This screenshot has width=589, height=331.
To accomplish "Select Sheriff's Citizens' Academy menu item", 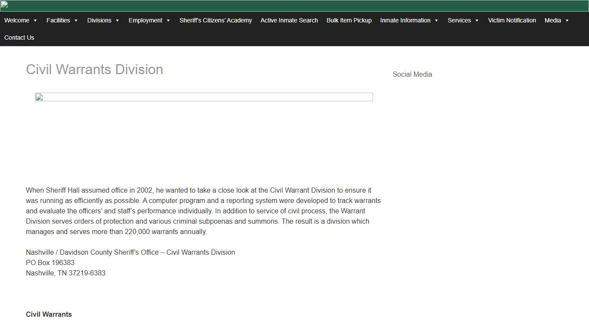I will pyautogui.click(x=216, y=20).
